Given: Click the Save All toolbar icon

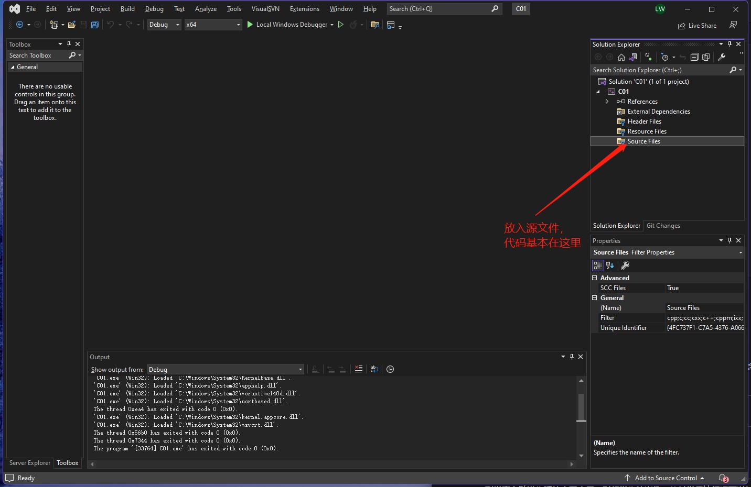Looking at the screenshot, I should (95, 25).
